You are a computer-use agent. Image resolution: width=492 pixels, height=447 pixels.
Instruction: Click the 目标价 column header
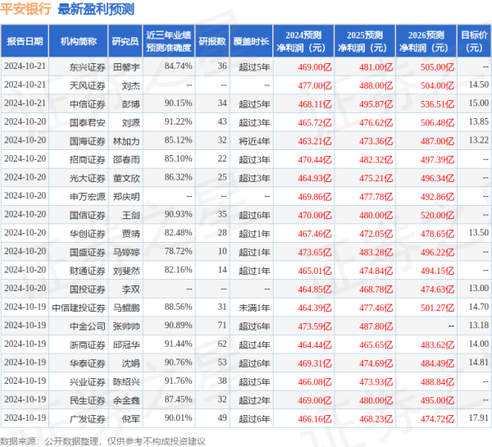(474, 41)
